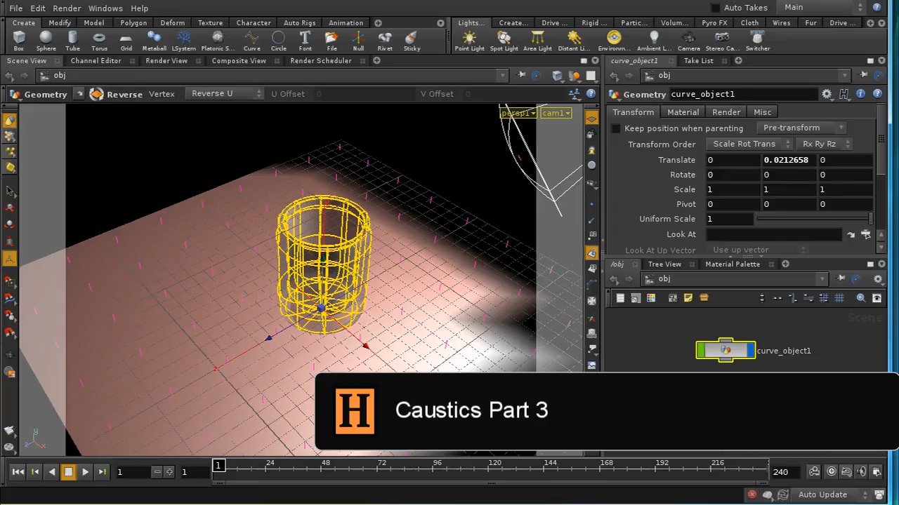Click the Translate Y value field showing 0.0212658
Image resolution: width=899 pixels, height=505 pixels.
[786, 160]
